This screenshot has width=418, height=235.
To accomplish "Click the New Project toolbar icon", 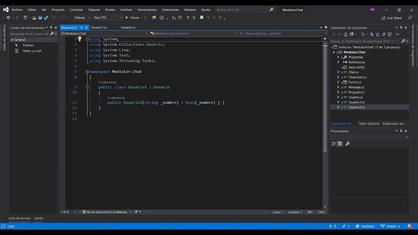I will click(x=25, y=18).
